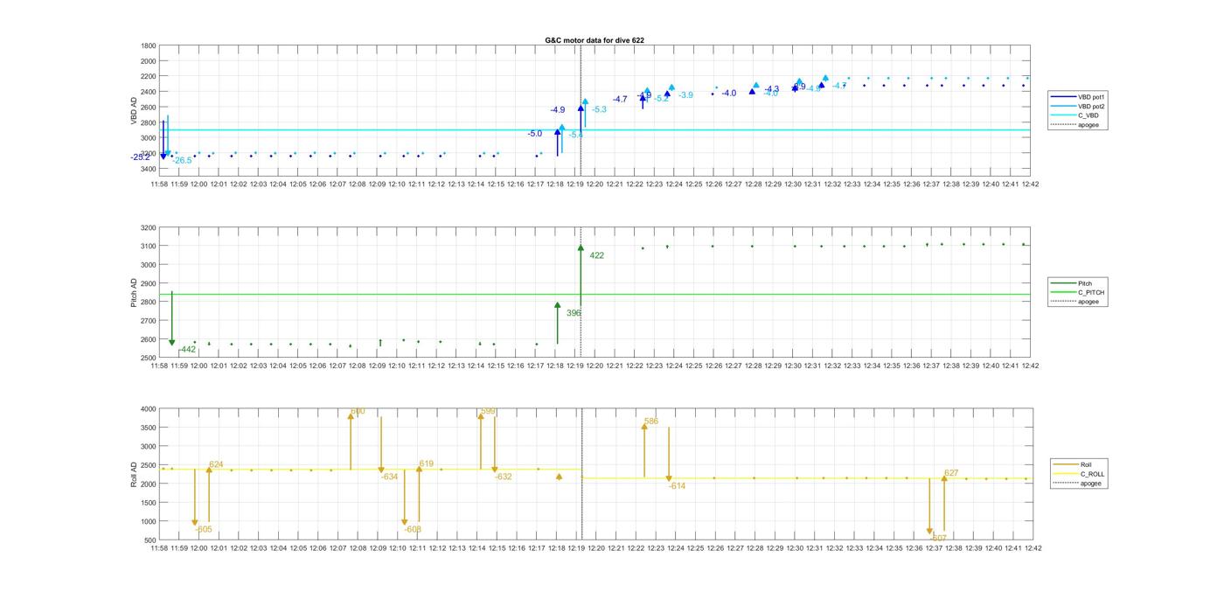Click '11:58' tick on VBD plot x-axis
1224x606 pixels.
pyautogui.click(x=159, y=185)
